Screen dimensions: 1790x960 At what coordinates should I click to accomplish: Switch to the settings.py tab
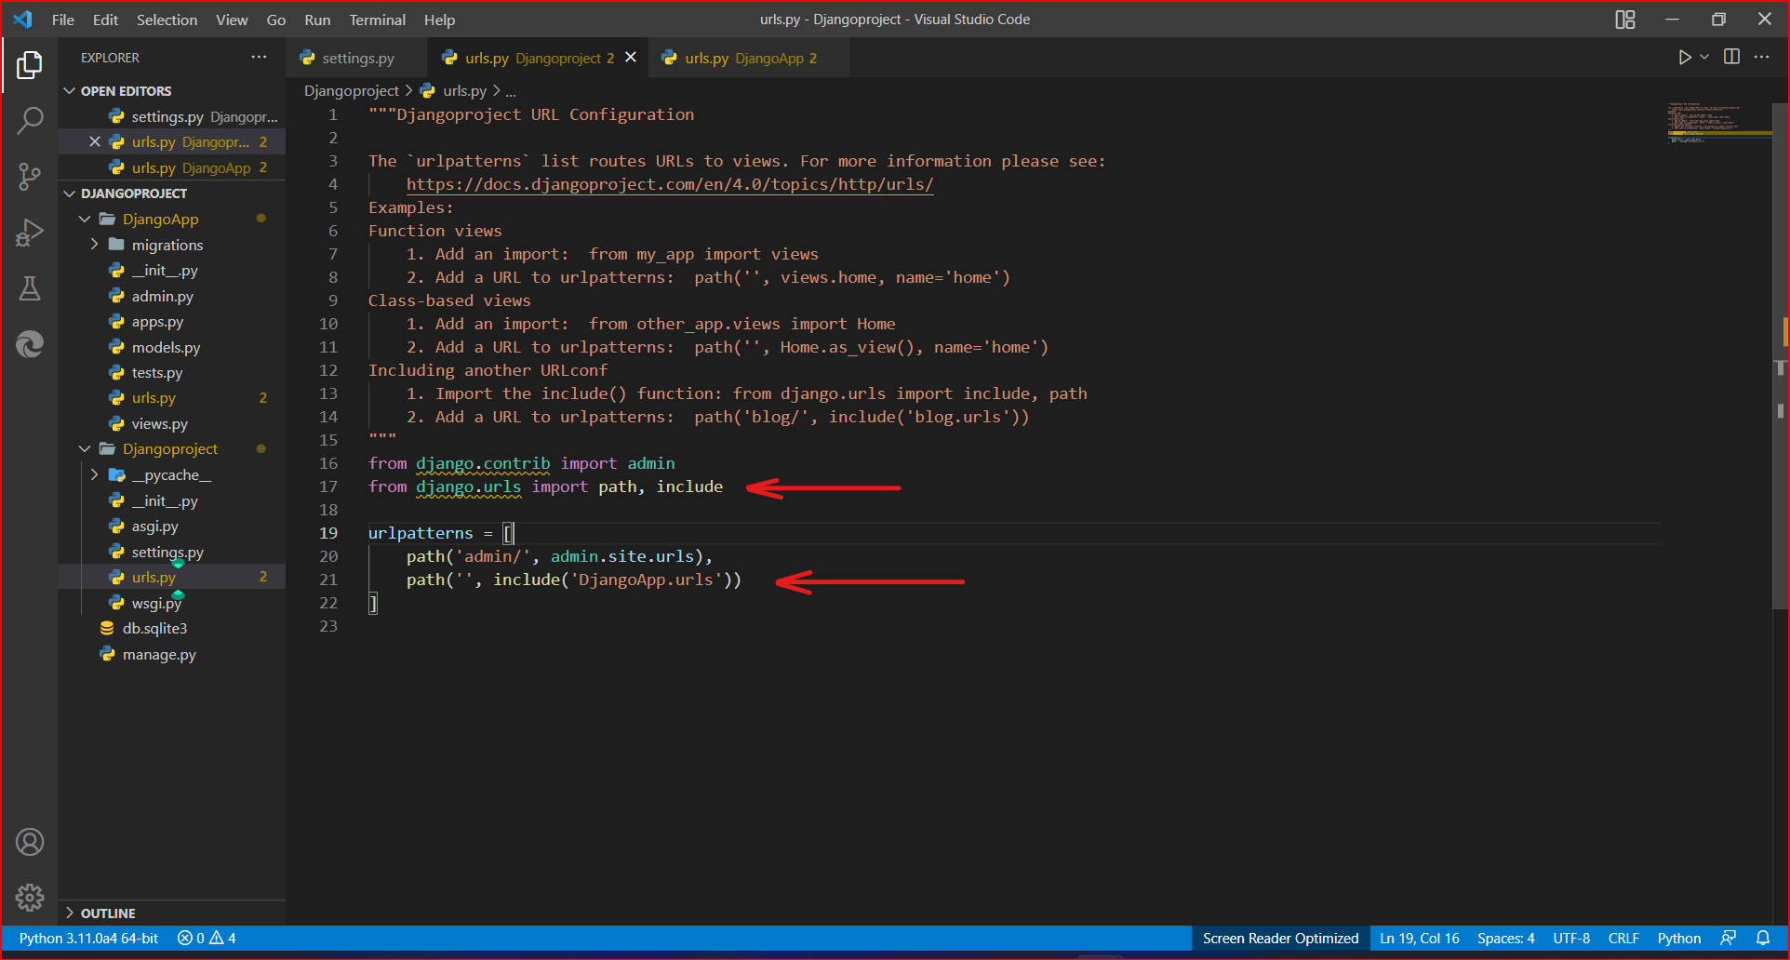click(x=357, y=58)
